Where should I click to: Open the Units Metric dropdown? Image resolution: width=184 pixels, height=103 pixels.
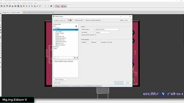(x=128, y=20)
